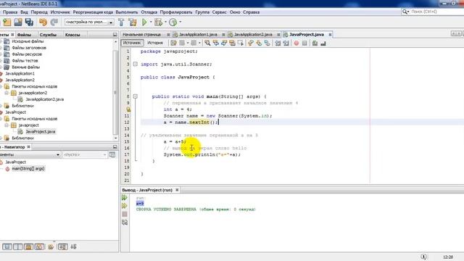Collapse the javaproject package node
This screenshot has width=464, height=261.
[x=7, y=125]
